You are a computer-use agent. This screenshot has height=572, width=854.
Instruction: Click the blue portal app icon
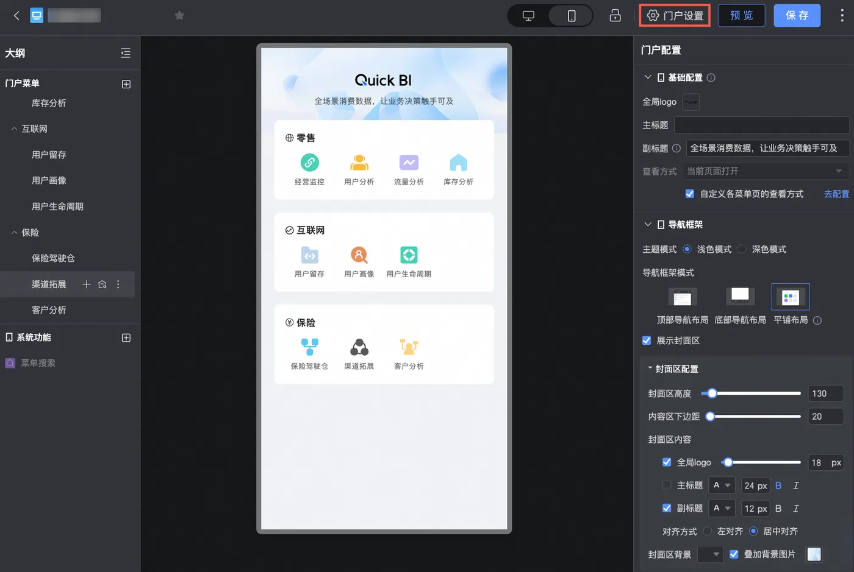pyautogui.click(x=37, y=16)
